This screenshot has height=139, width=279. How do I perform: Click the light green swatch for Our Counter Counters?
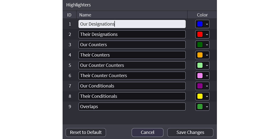200,65
